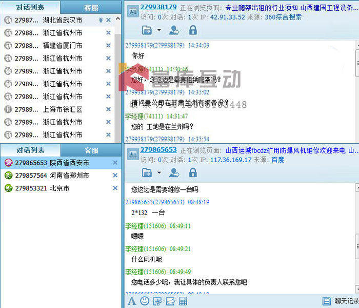Close the 福建省厦门市 conversation
The image size is (359, 308).
coord(109,46)
